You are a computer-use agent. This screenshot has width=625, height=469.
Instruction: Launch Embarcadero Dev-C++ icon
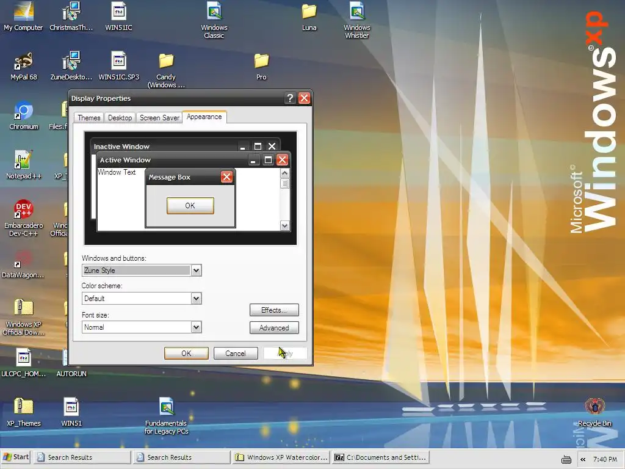[24, 218]
